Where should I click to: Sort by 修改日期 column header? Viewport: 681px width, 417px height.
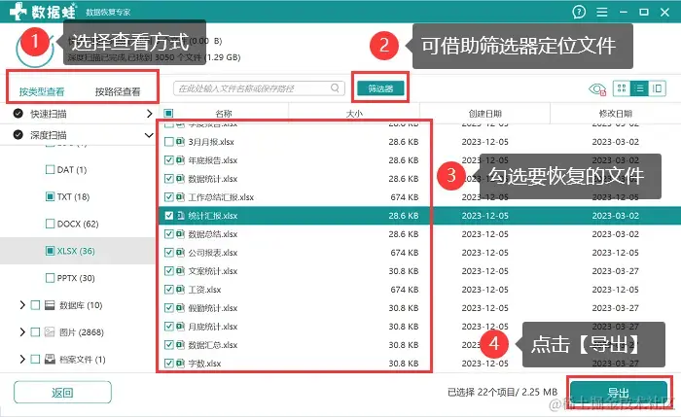click(616, 114)
